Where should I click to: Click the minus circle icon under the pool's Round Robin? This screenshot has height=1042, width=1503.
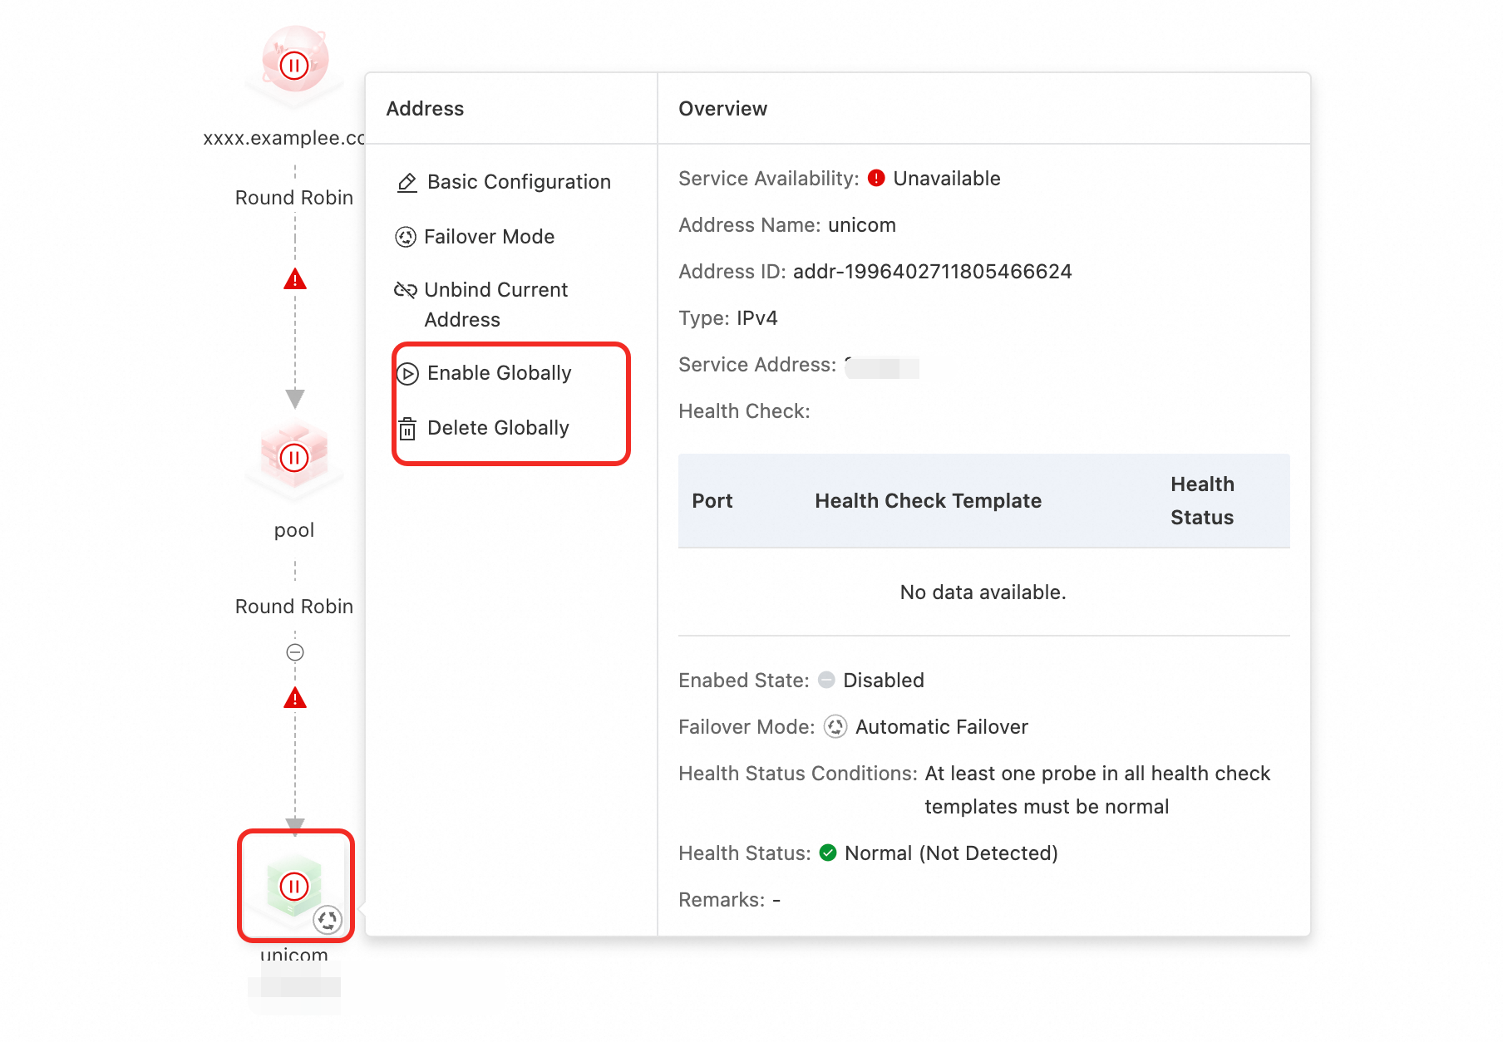point(295,652)
